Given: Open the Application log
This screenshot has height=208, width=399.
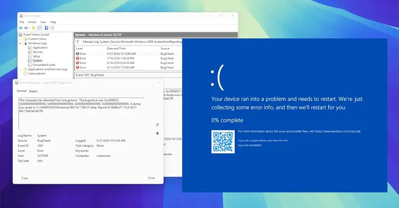Looking at the screenshot, I should point(40,48).
